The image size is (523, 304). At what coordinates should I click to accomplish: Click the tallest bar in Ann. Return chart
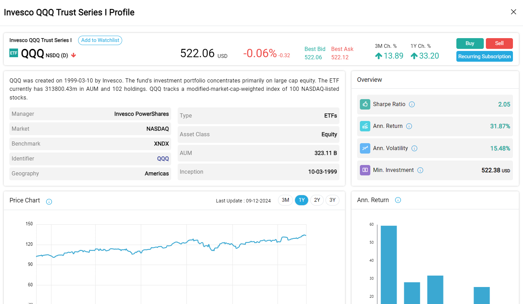click(x=389, y=265)
